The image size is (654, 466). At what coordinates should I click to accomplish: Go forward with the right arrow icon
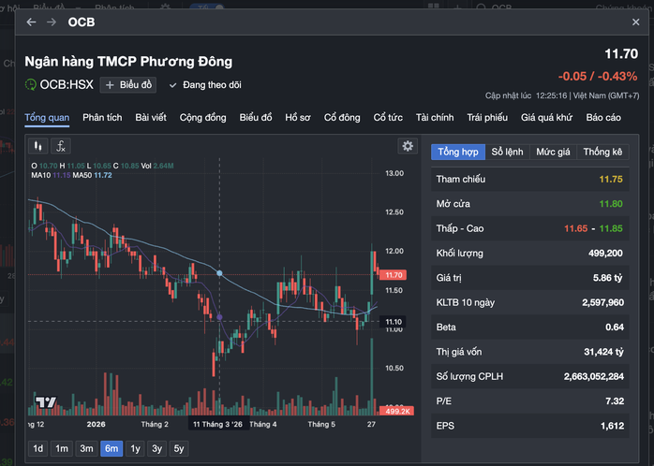52,22
